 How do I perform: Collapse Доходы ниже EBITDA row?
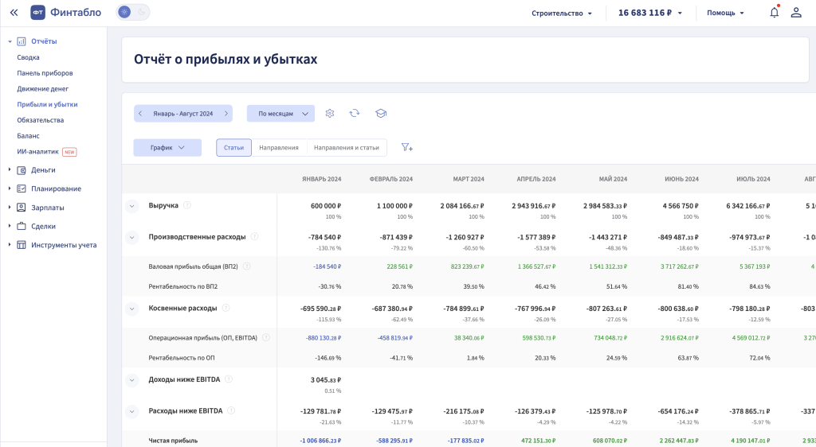click(x=131, y=380)
